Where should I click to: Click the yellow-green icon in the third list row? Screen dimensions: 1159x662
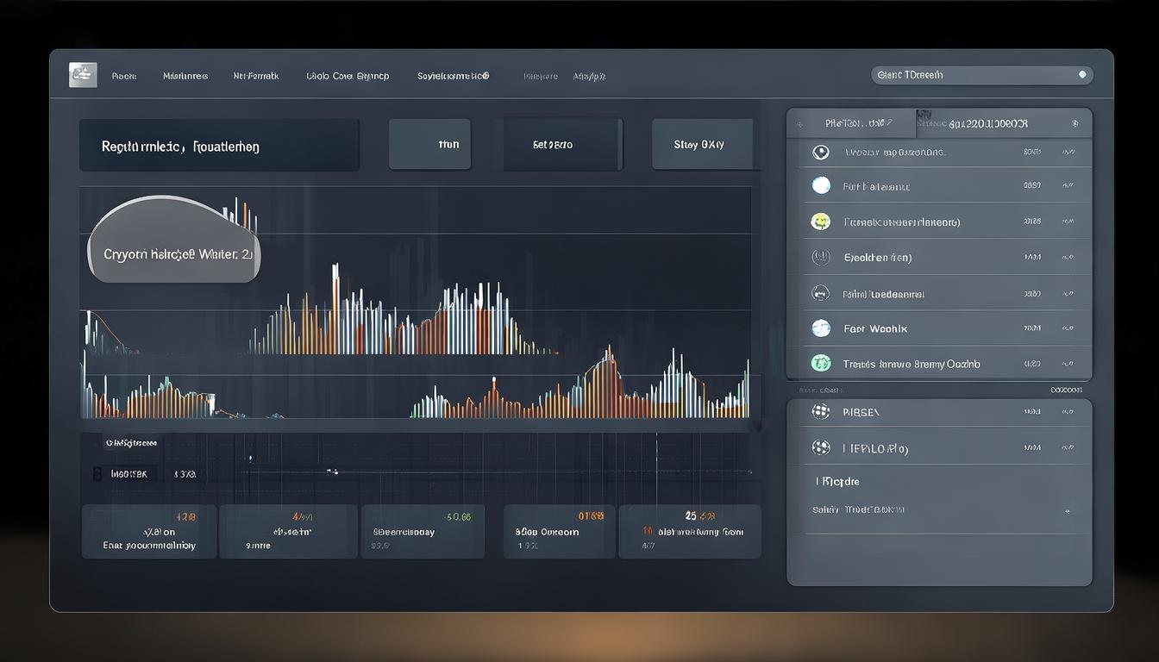(820, 222)
